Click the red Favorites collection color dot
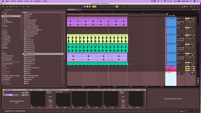Image resolution: width=201 pixels, height=113 pixels. [x=3, y=14]
